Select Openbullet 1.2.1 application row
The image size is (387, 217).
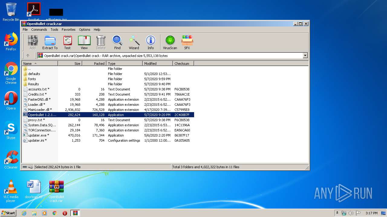click(x=108, y=115)
